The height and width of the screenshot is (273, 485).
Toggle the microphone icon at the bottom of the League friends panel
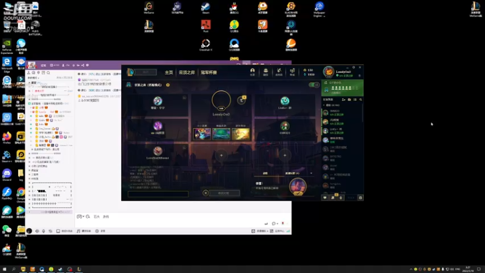pos(341,198)
